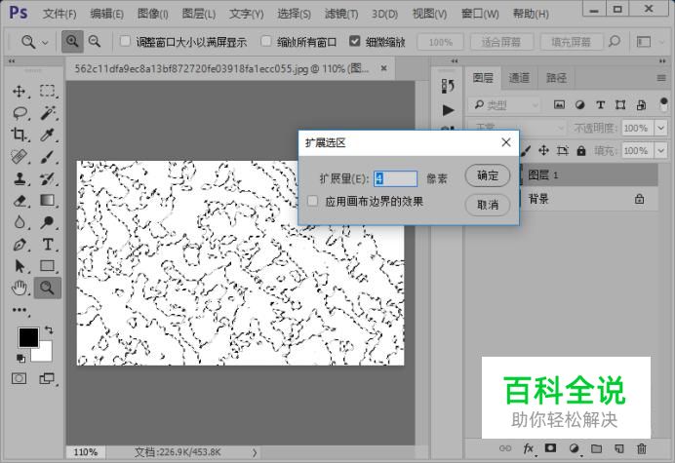Filter layers by pixel layer icon

(559, 104)
